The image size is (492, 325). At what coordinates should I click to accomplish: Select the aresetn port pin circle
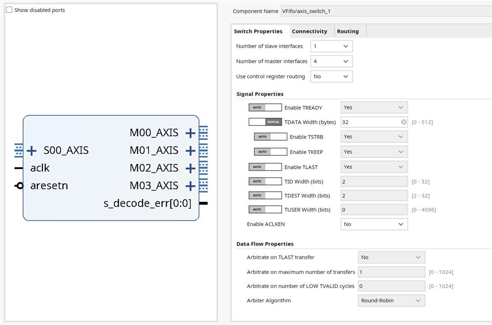[20, 186]
